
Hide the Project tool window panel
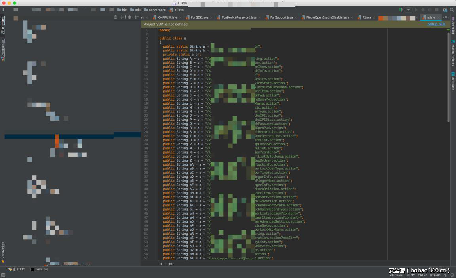click(x=137, y=17)
